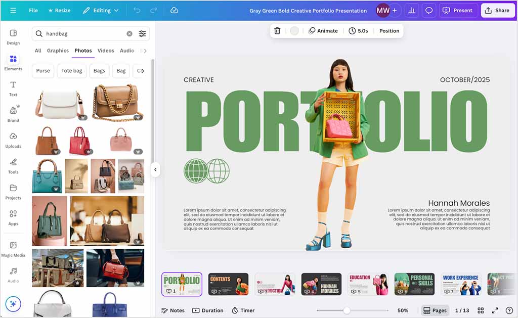Open the hamburger main menu
This screenshot has width=518, height=318.
pos(13,11)
